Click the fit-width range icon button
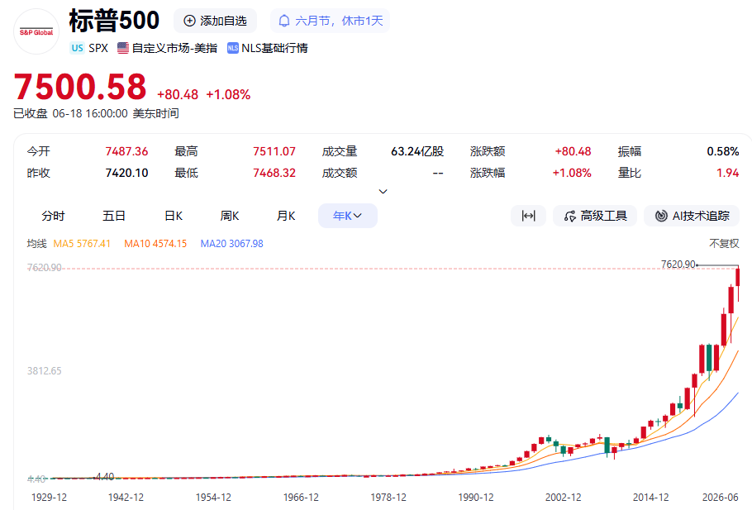 pyautogui.click(x=528, y=216)
